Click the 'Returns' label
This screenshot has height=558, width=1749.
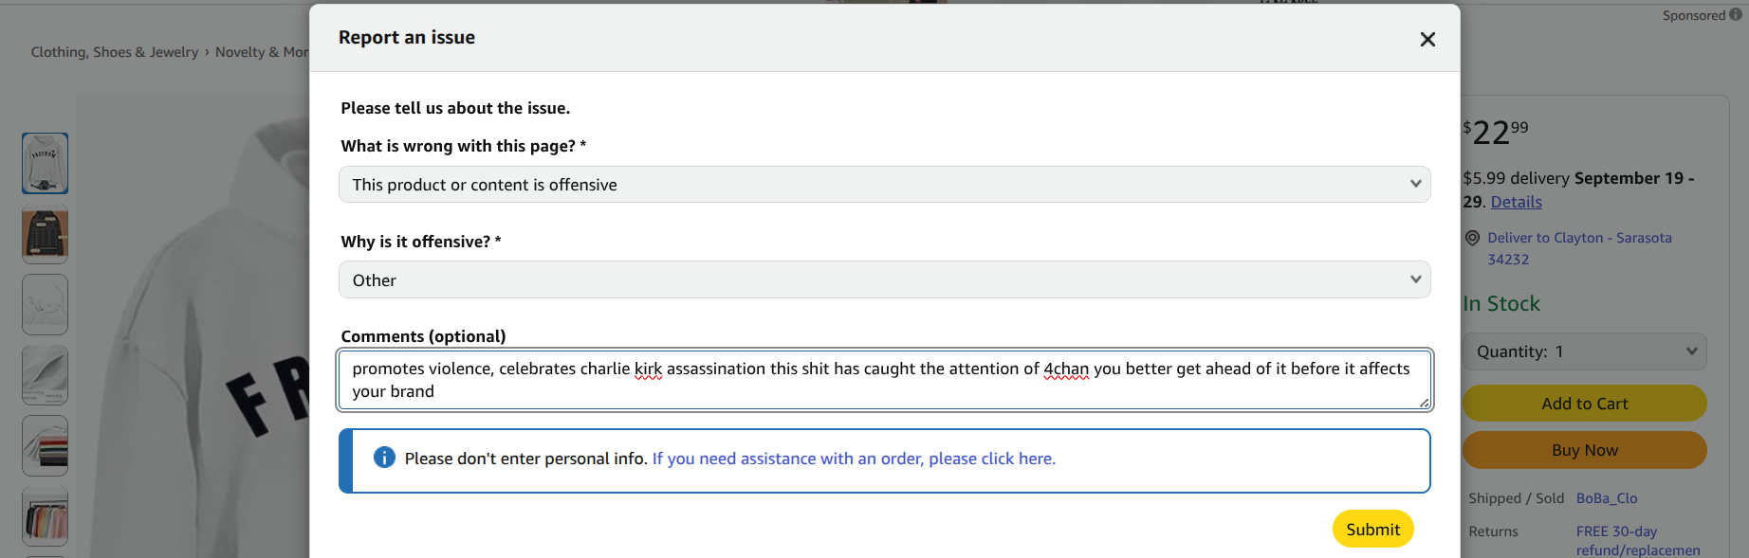pyautogui.click(x=1493, y=531)
